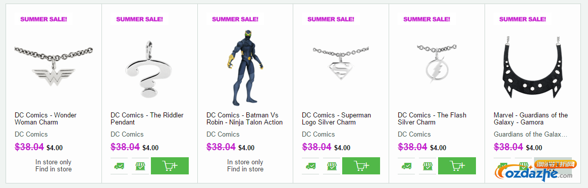Click store pickup icon under Riddler Pendant
Screen dimensions: 588x188
(140, 166)
